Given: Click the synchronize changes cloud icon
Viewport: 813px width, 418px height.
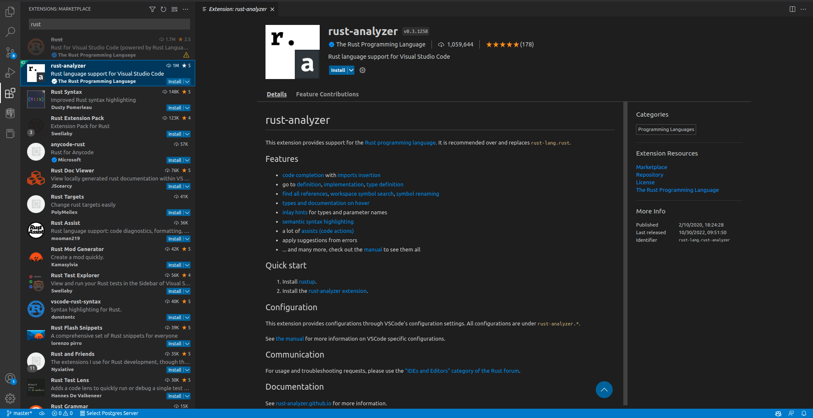Looking at the screenshot, I should tap(42, 413).
